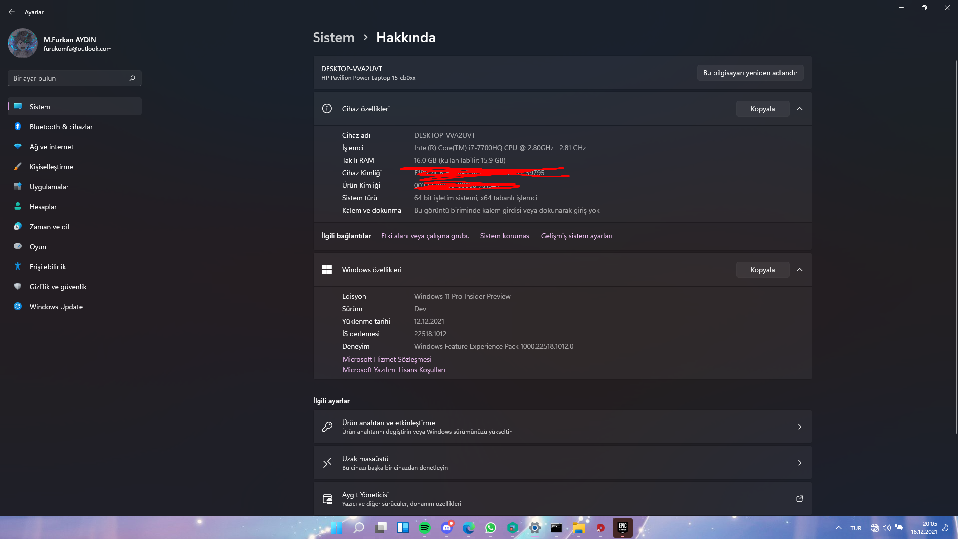Viewport: 958px width, 539px height.
Task: Click the Aygıt Yöneticisi device icon
Action: (x=327, y=499)
